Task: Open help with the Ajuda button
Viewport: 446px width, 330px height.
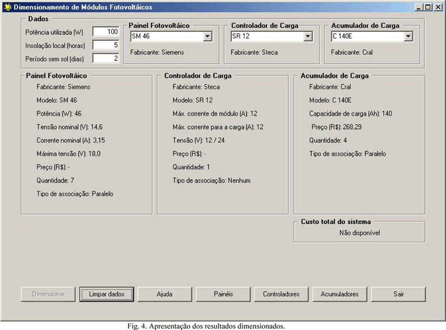Action: [x=165, y=294]
